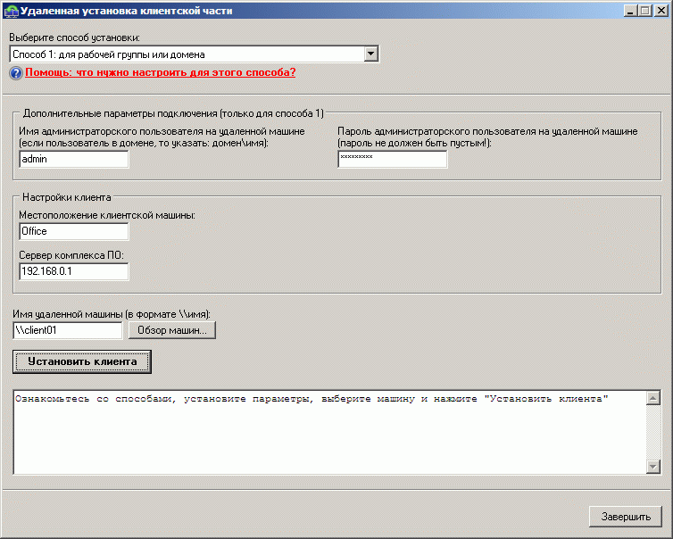Image resolution: width=673 pixels, height=539 pixels.
Task: Focus the remote machine name field '\\client01'
Action: [68, 330]
